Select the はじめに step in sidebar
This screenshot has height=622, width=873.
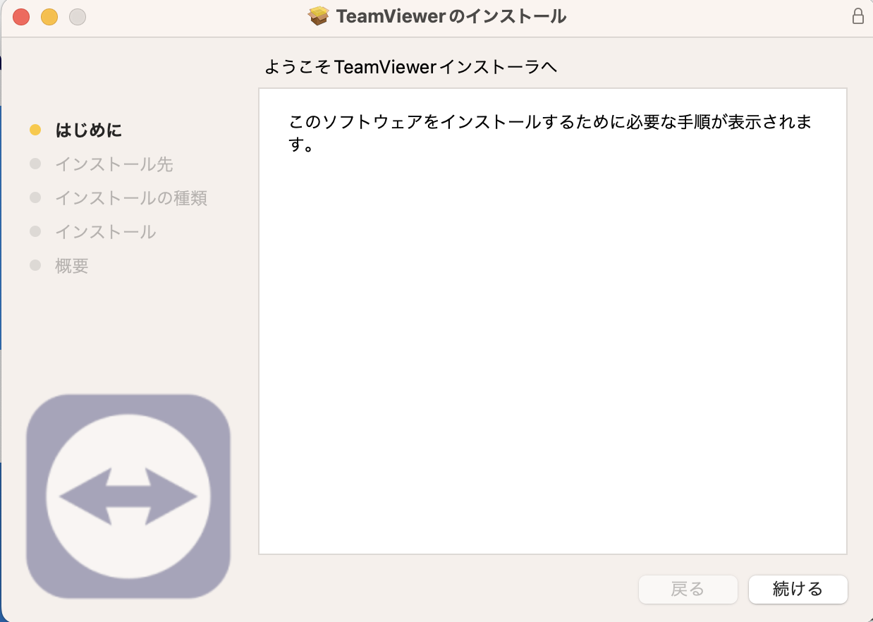click(89, 130)
